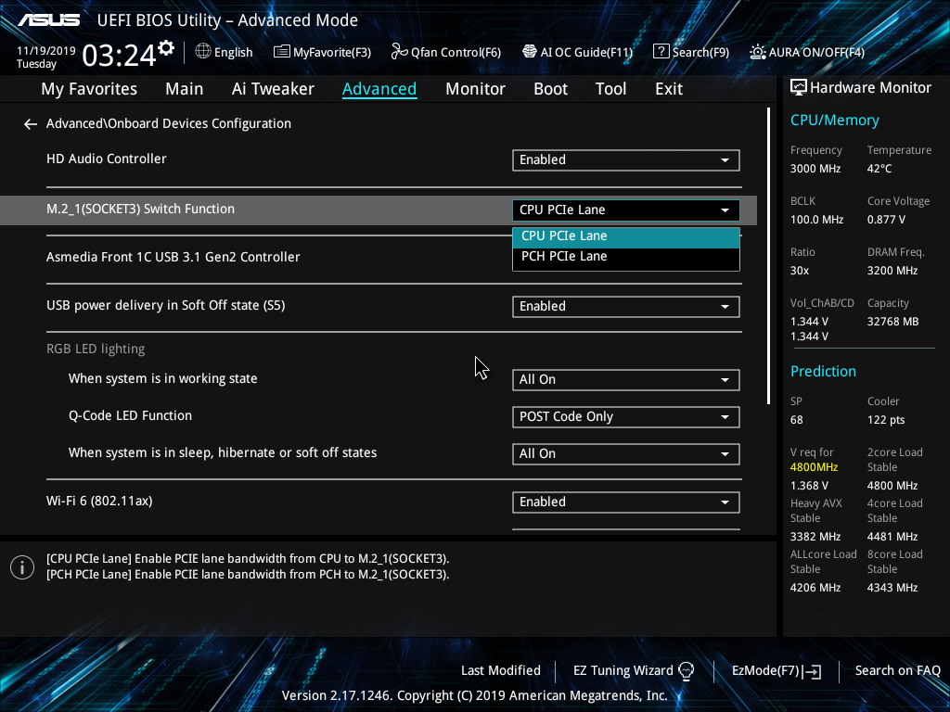Select the Wi-Fi 6 (802.11ax) label

pos(99,502)
